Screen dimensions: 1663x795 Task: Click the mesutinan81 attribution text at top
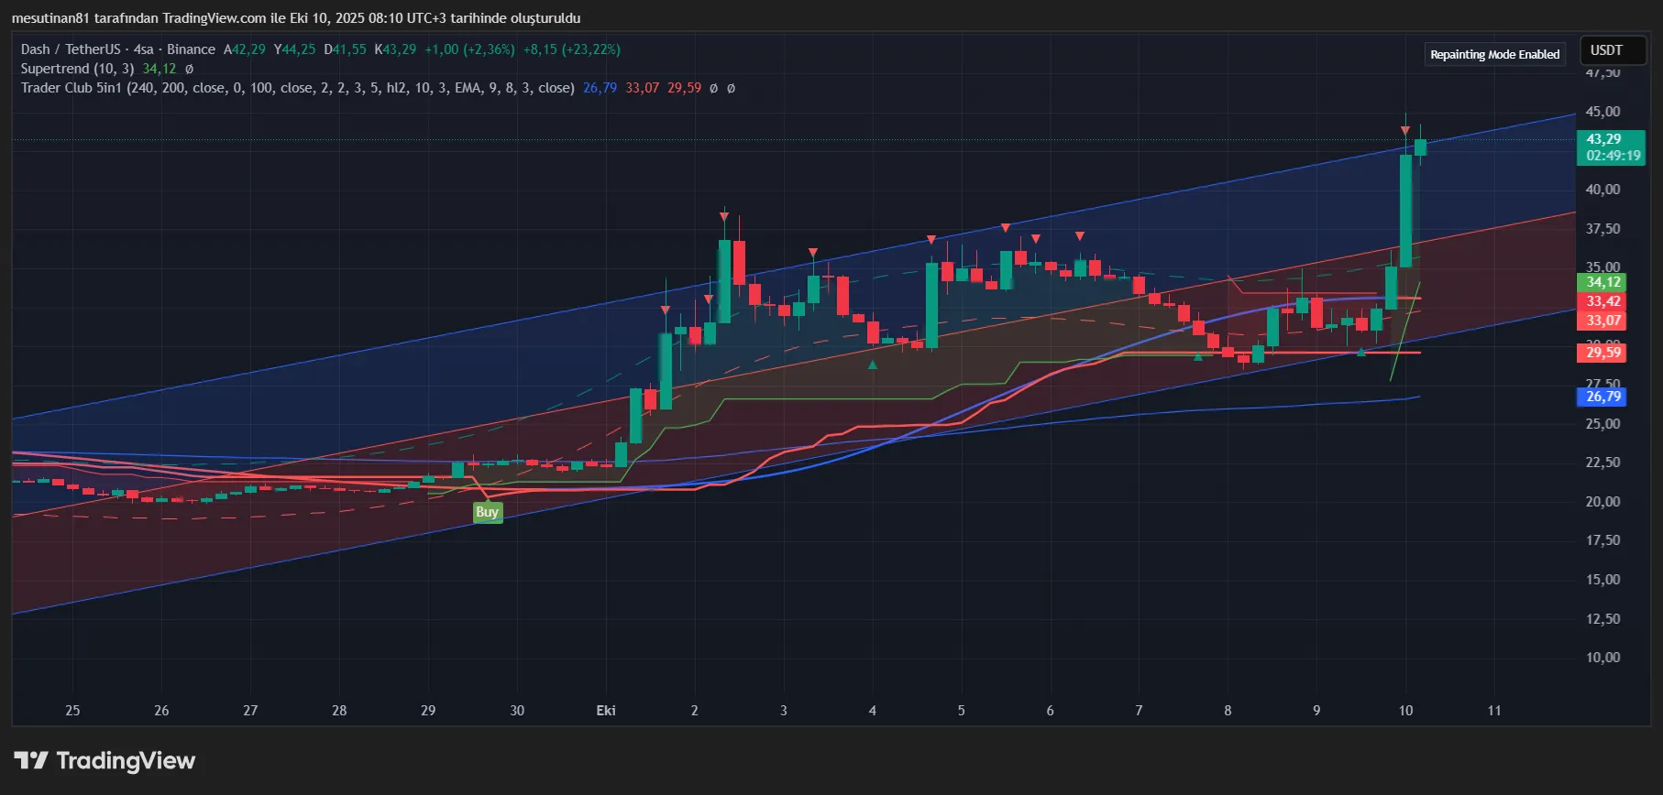pos(295,18)
